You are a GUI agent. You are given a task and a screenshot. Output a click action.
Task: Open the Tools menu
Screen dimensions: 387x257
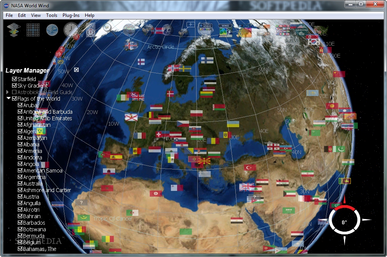[51, 15]
